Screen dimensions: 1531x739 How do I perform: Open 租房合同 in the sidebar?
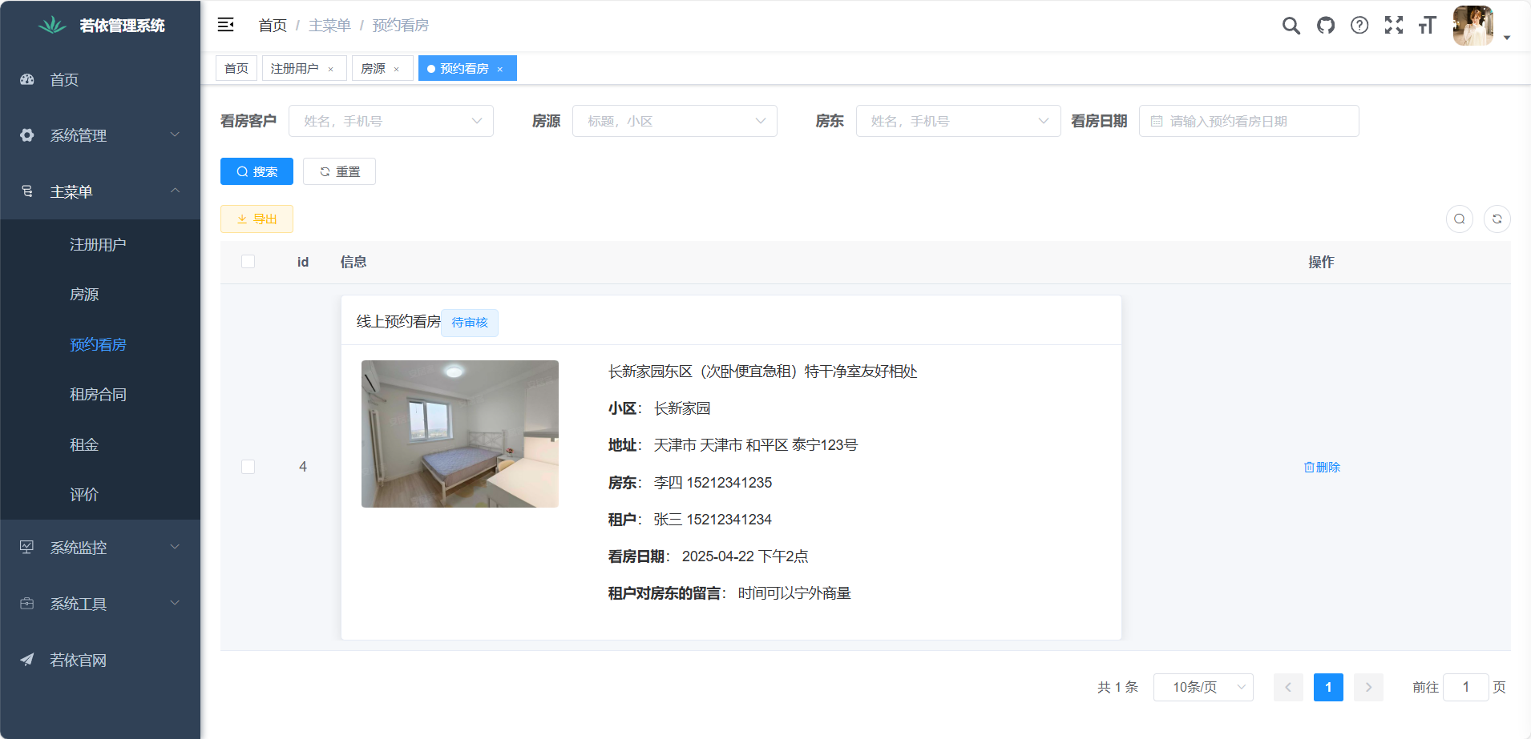(x=100, y=394)
